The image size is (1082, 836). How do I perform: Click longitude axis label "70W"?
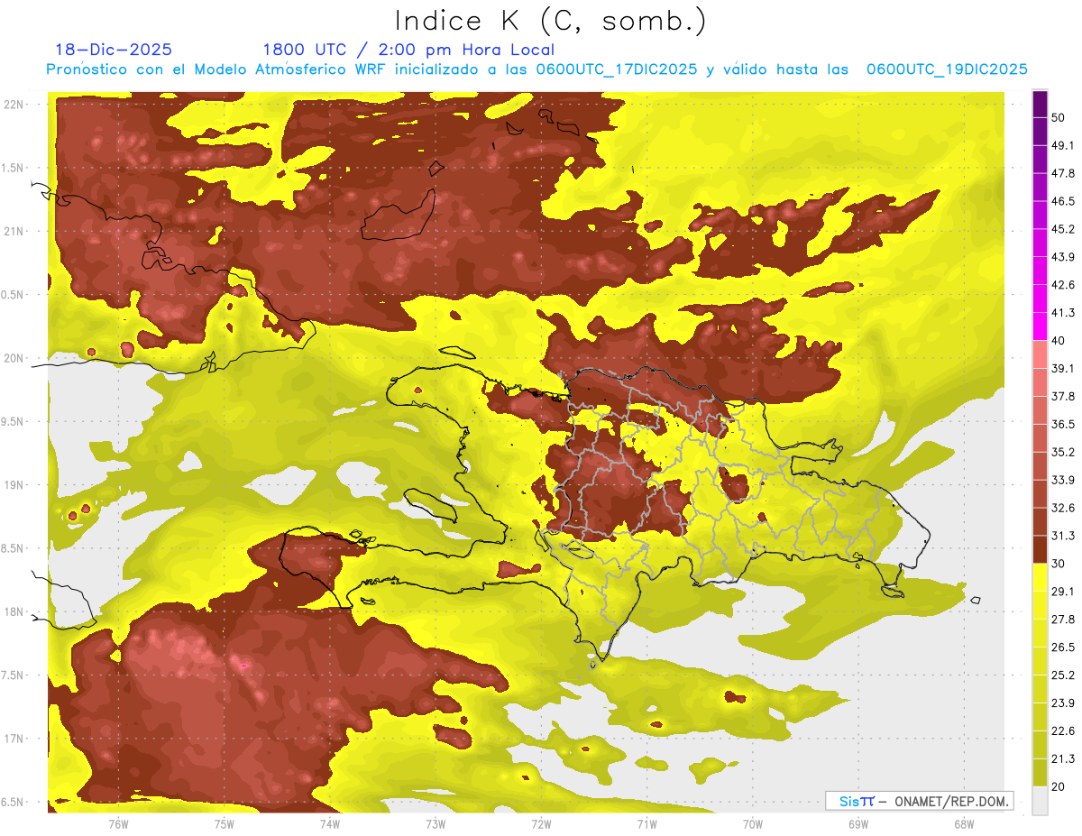point(752,824)
